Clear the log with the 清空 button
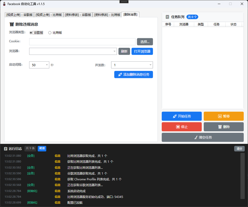 click(239, 149)
